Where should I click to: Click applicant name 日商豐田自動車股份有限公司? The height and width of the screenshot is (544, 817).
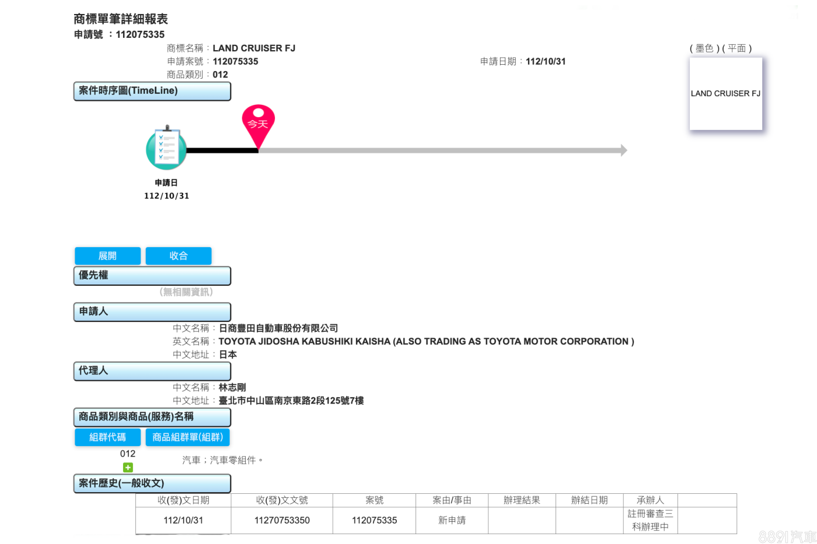click(278, 328)
